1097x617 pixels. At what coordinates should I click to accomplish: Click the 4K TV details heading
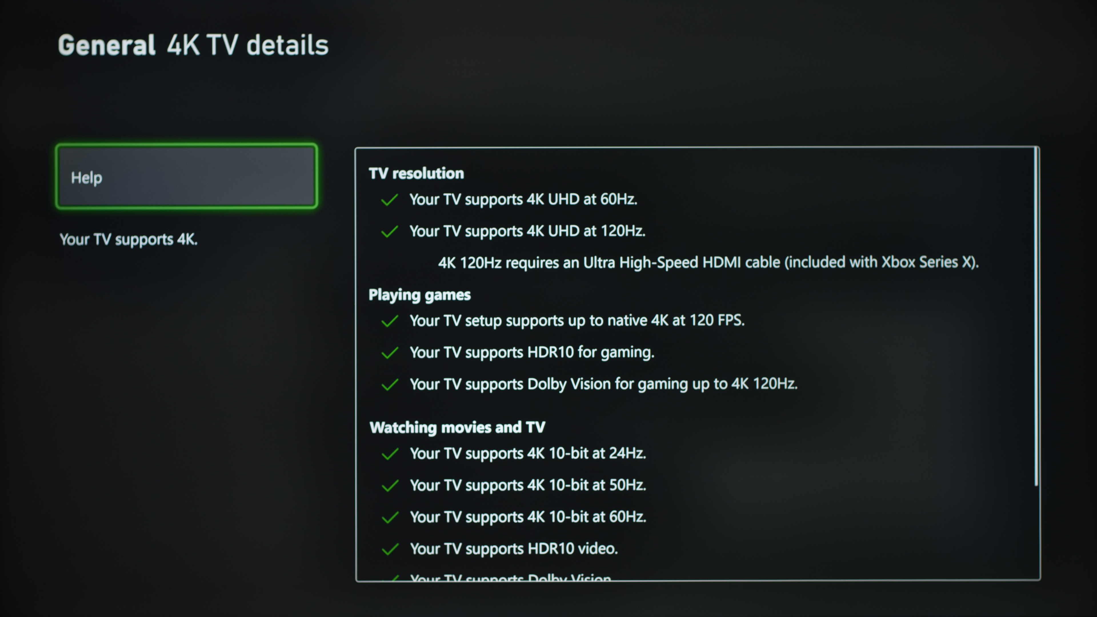point(247,45)
